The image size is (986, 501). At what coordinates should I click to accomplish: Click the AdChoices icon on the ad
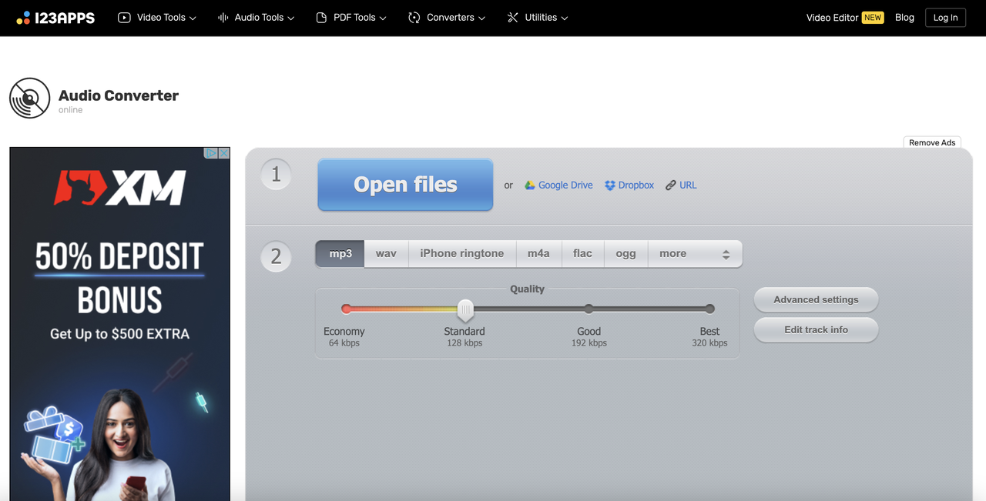point(210,153)
